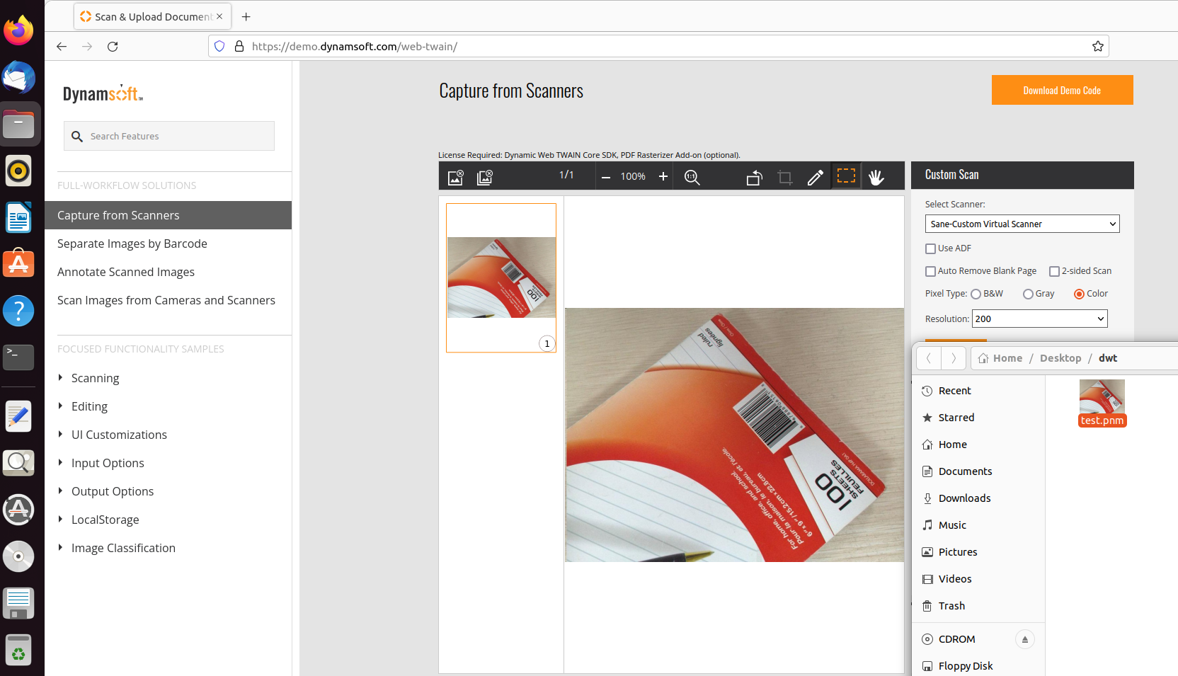
Task: Open the Resolution dropdown
Action: click(1039, 319)
